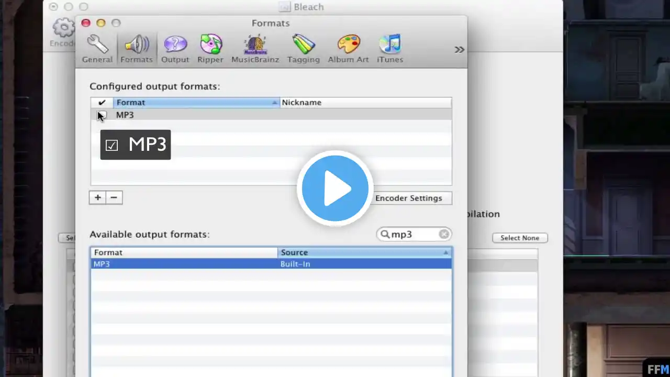Viewport: 670px width, 377px height.
Task: Focus the search field containing mp3
Action: 414,234
